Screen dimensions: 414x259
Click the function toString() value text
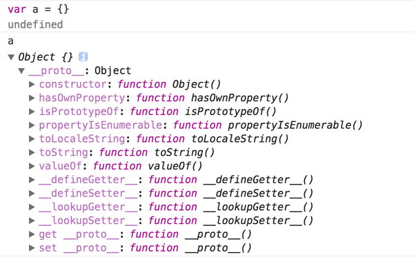(157, 152)
